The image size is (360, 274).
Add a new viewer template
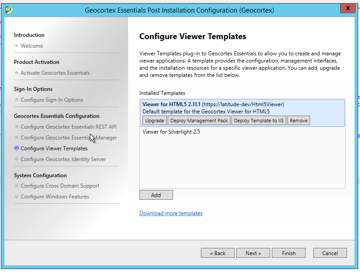pyautogui.click(x=156, y=195)
